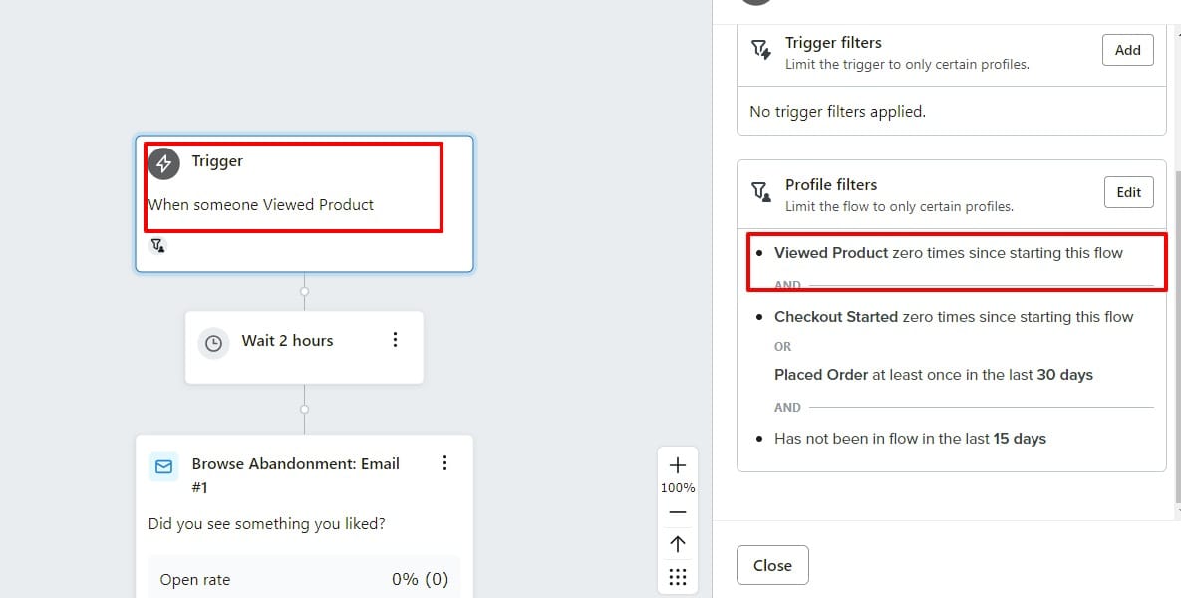This screenshot has height=598, width=1181.
Task: Select the Placed Order filter condition
Action: (933, 375)
